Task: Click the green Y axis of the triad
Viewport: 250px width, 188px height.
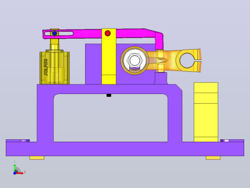Action: pyautogui.click(x=14, y=168)
